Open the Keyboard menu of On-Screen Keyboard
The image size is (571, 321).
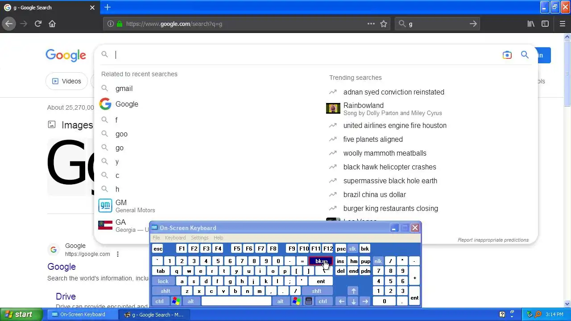click(x=175, y=238)
